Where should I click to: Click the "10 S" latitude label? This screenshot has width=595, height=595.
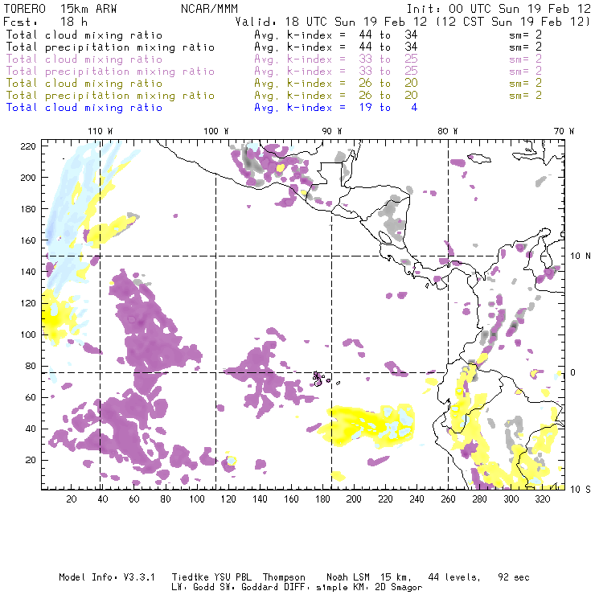pos(581,490)
